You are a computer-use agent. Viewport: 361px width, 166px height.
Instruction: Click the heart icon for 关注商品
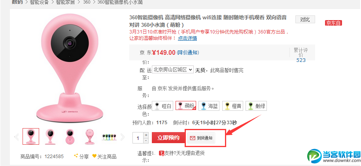(x=94, y=156)
